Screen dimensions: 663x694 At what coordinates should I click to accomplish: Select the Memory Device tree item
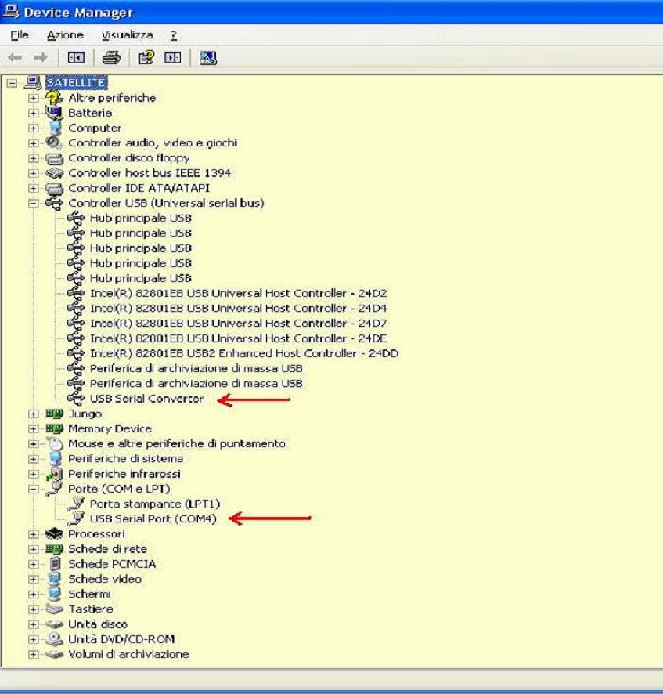110,428
